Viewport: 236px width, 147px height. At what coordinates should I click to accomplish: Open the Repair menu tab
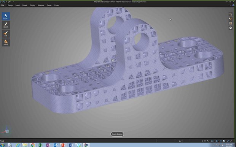[49, 5]
